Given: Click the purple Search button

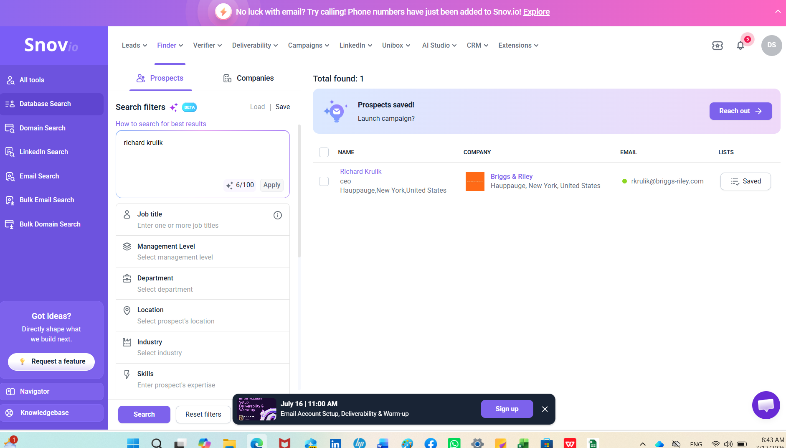Looking at the screenshot, I should tap(144, 414).
